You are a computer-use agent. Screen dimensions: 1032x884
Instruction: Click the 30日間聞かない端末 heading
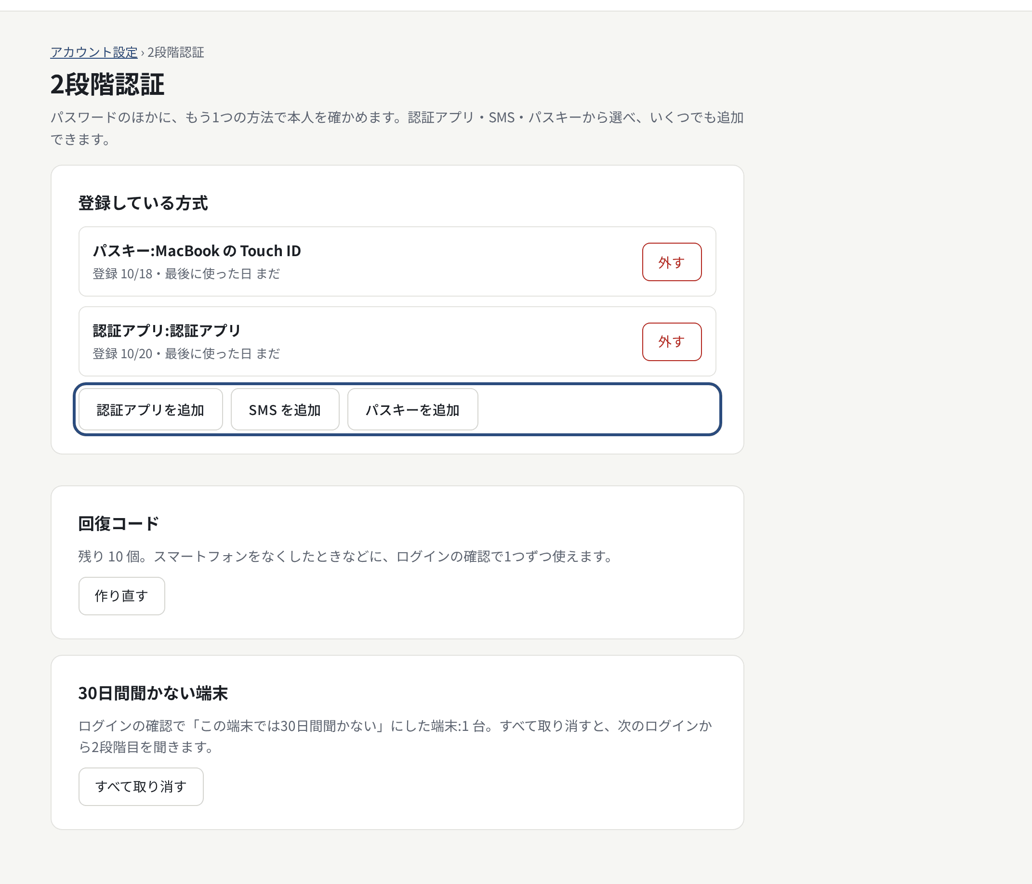(x=153, y=693)
